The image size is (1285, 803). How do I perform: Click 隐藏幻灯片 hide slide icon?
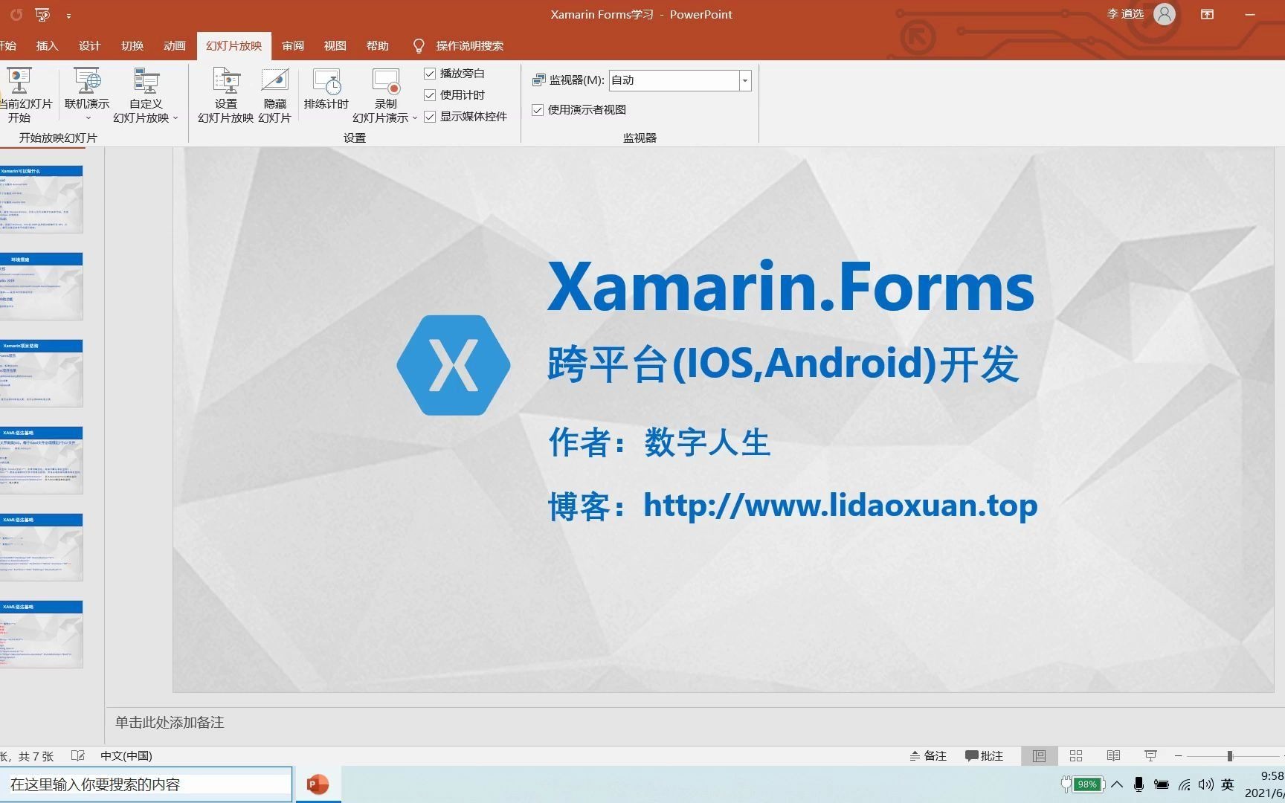coord(274,81)
